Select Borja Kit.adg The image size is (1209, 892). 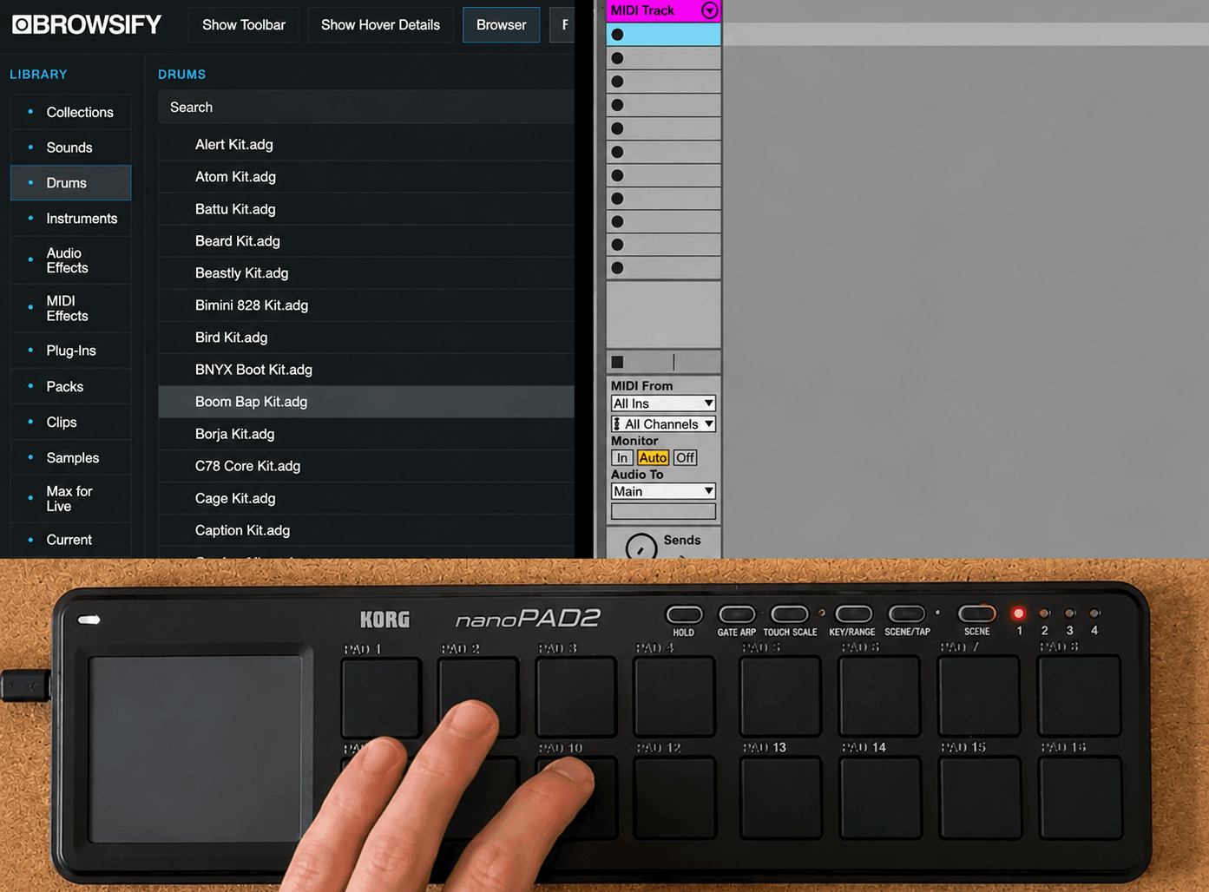point(366,433)
